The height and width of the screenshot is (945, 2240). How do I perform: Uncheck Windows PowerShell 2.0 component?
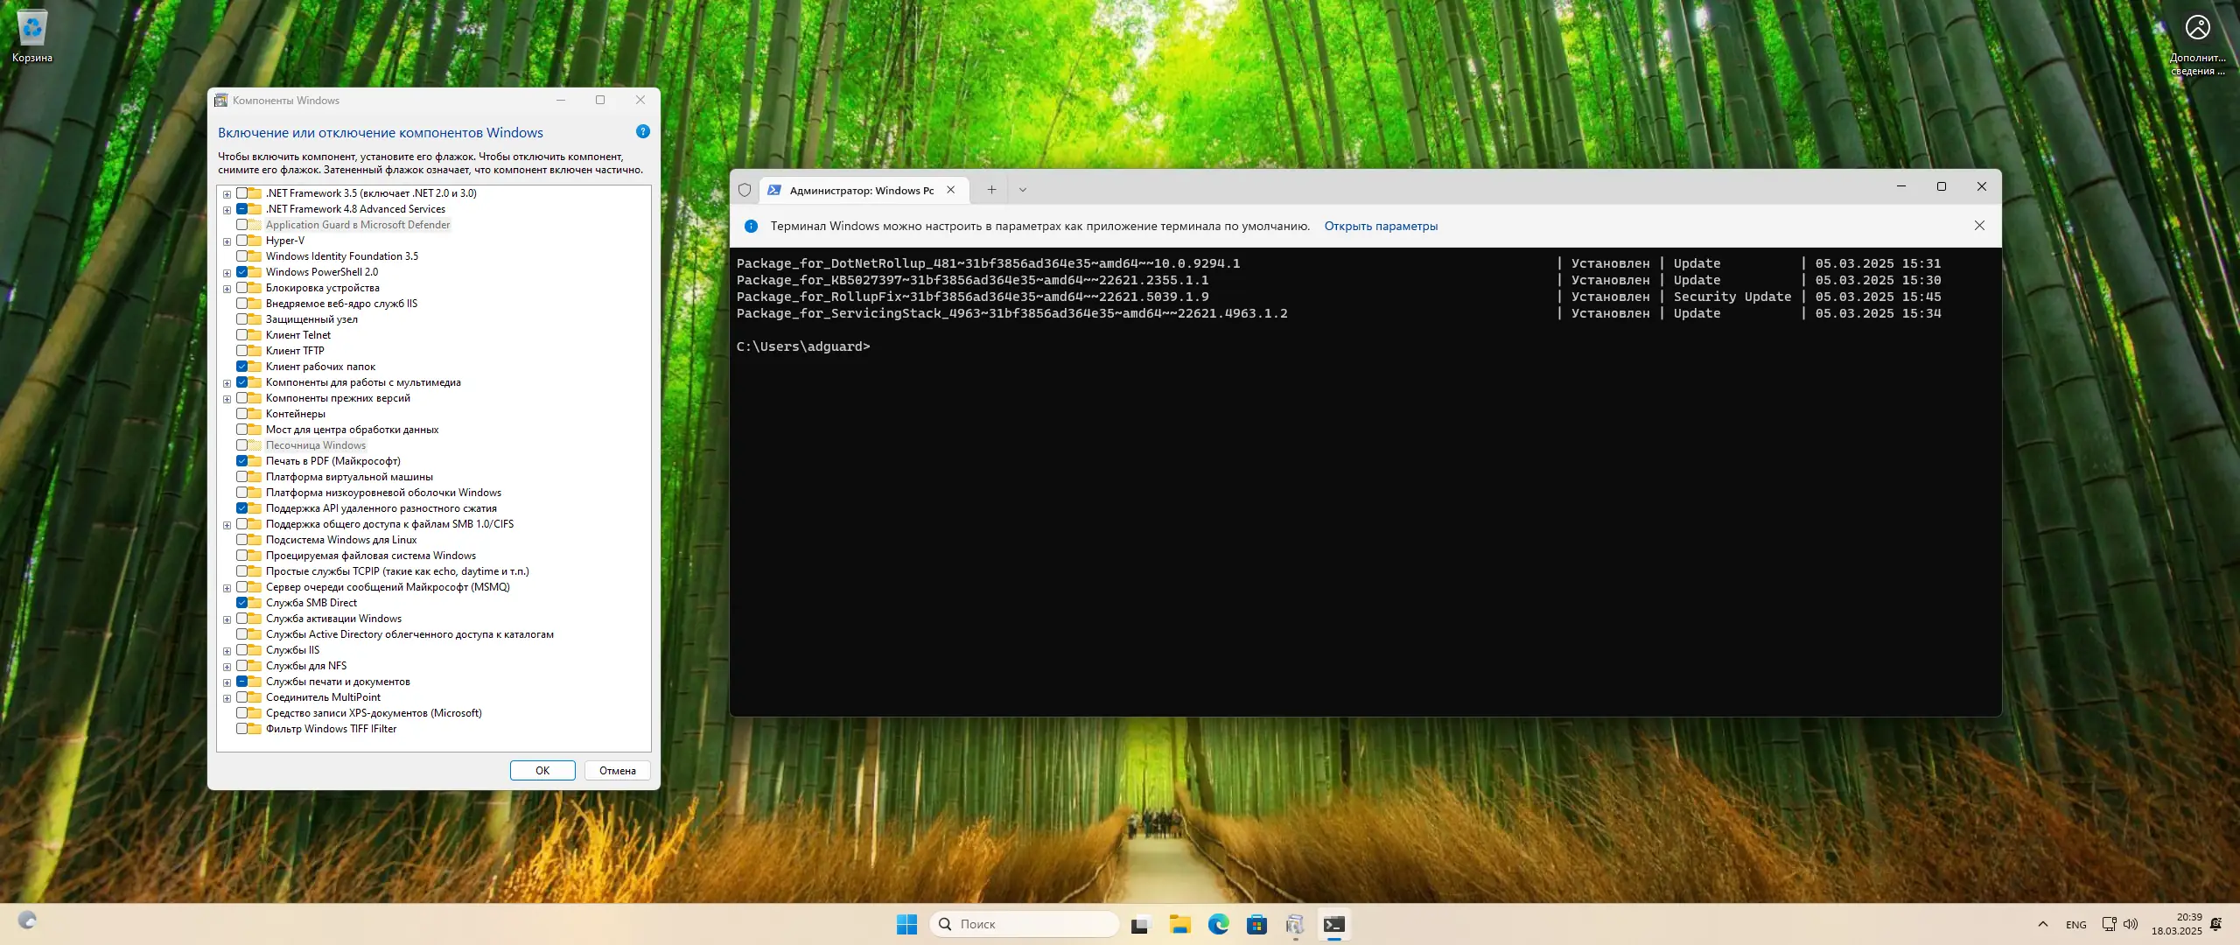point(242,272)
